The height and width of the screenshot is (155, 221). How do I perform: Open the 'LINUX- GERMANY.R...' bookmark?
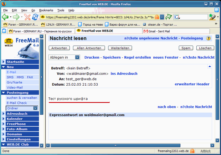58,25
